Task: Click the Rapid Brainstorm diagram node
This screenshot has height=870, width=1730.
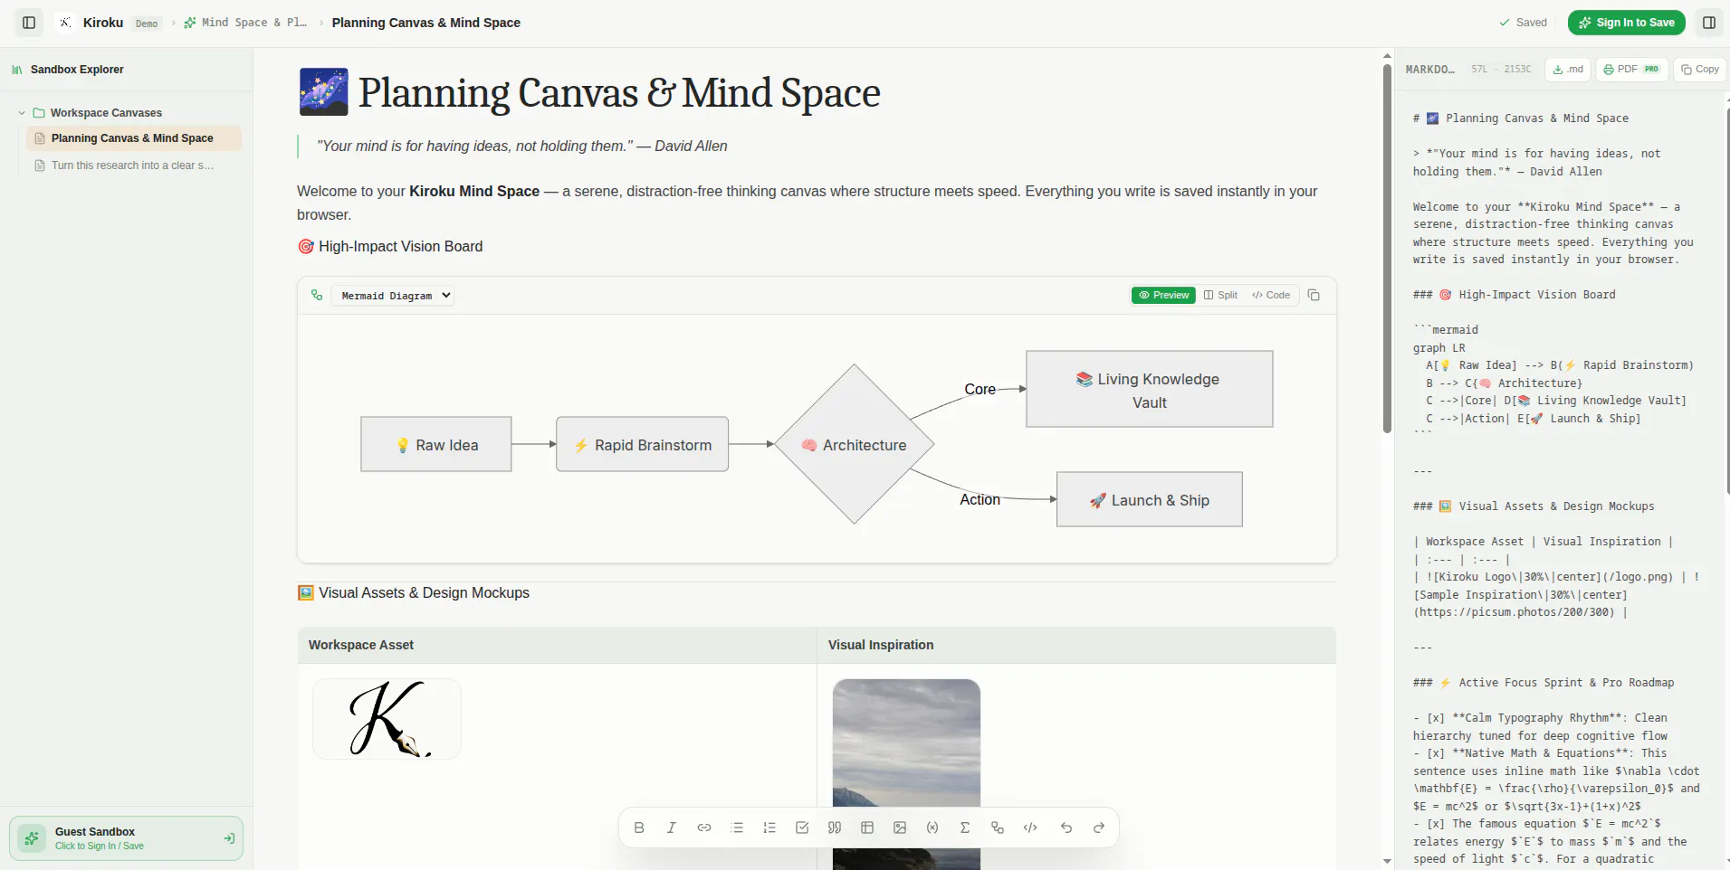Action: (x=643, y=444)
